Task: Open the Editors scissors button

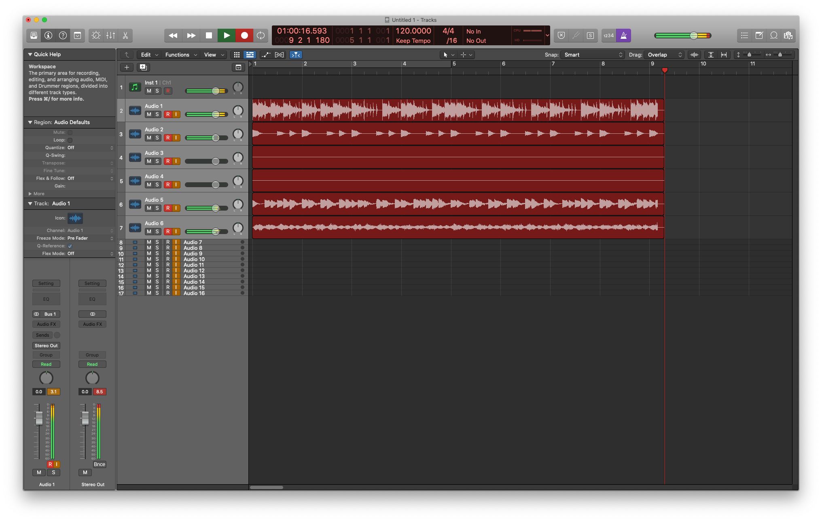Action: point(125,36)
